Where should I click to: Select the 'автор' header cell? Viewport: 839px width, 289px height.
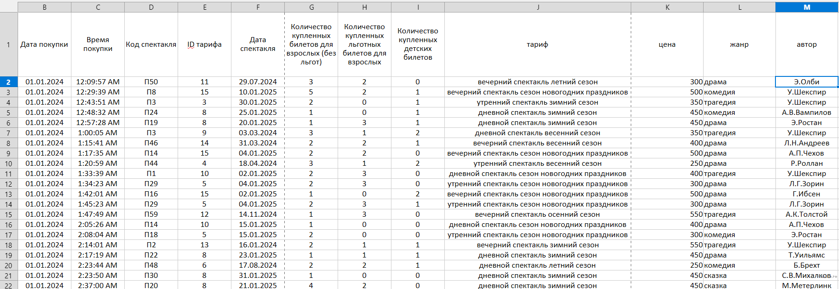[807, 44]
